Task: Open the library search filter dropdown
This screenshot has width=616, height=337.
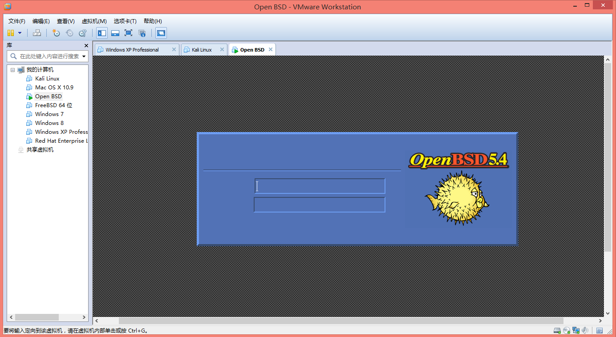Action: point(84,56)
